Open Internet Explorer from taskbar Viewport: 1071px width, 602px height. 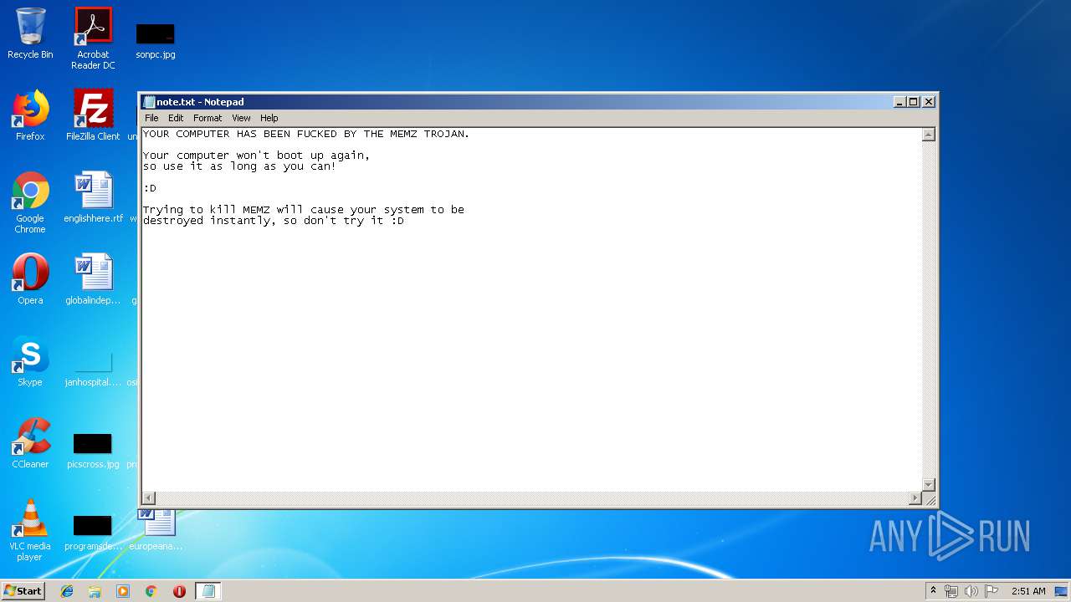(67, 591)
